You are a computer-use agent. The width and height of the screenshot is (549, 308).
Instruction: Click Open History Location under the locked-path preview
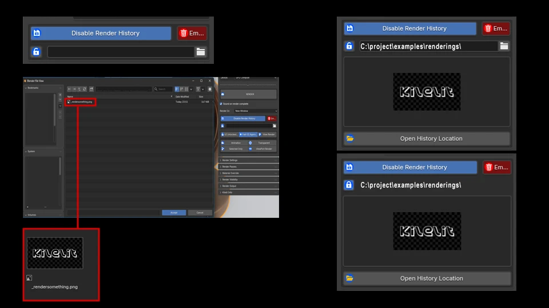(427, 278)
